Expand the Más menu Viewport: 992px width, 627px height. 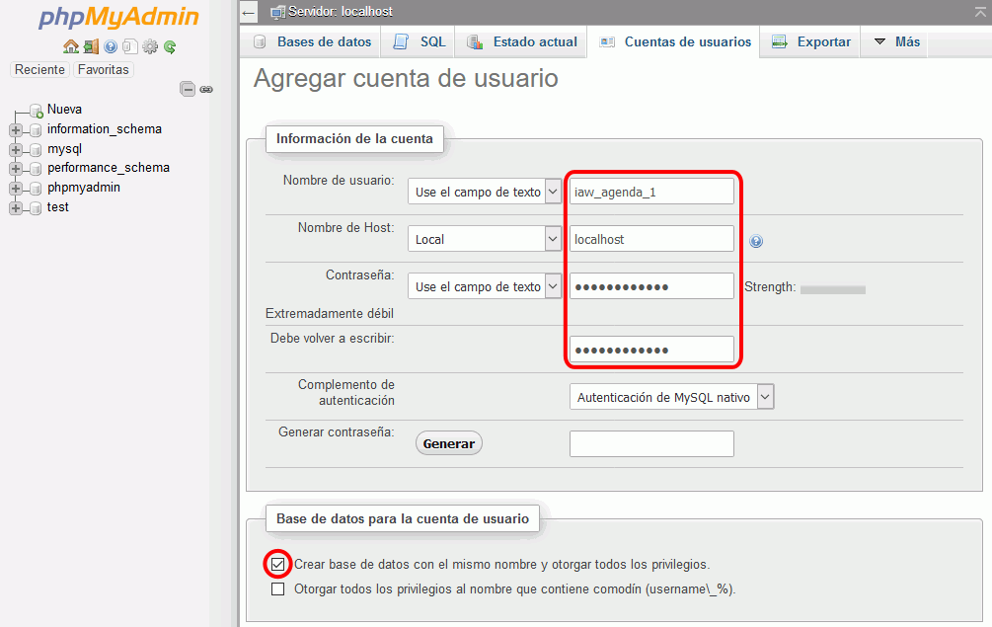click(895, 41)
